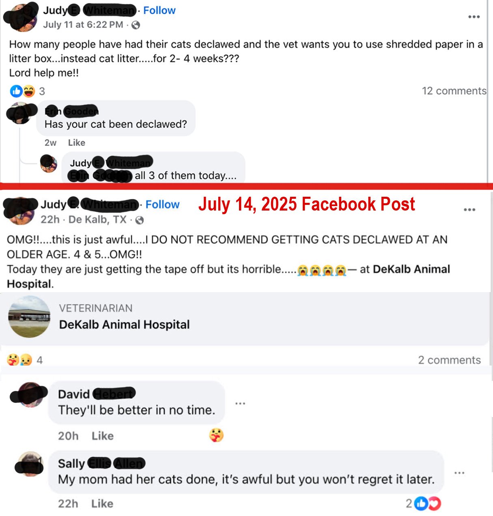Expand the 12 comments on top post
The width and height of the screenshot is (493, 516).
click(x=454, y=91)
